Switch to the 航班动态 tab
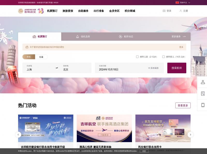Screen dimensions: 207x154 tap(126, 36)
